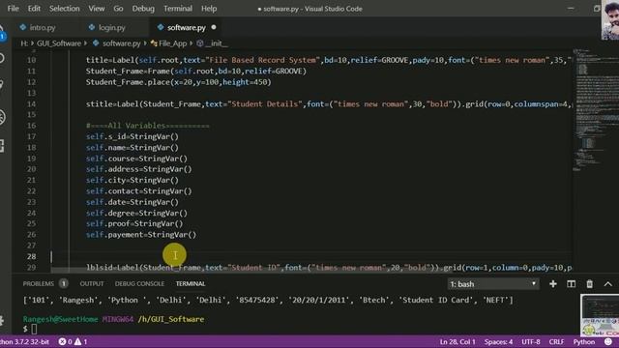619x348 pixels.
Task: Click the terminal prompt input cursor
Action: pos(34,329)
